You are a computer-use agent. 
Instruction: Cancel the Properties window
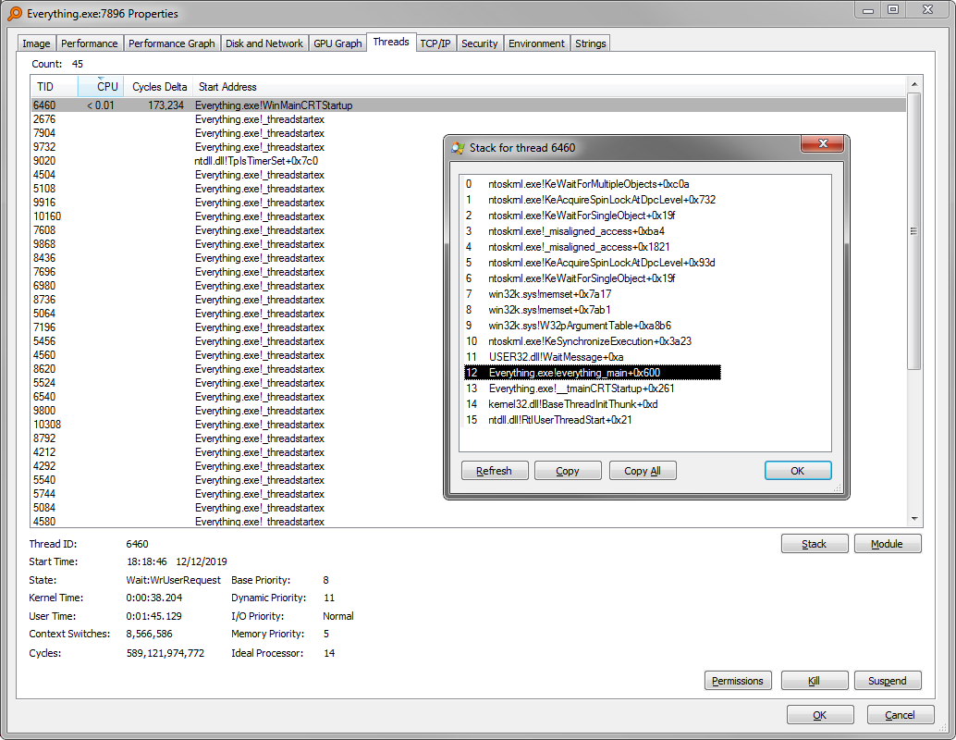tap(901, 715)
